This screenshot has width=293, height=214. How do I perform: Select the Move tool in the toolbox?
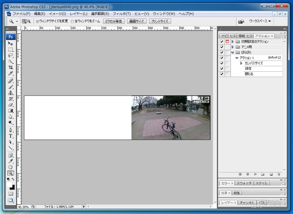point(10,44)
